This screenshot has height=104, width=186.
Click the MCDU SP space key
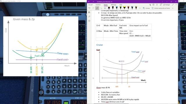coord(75,92)
